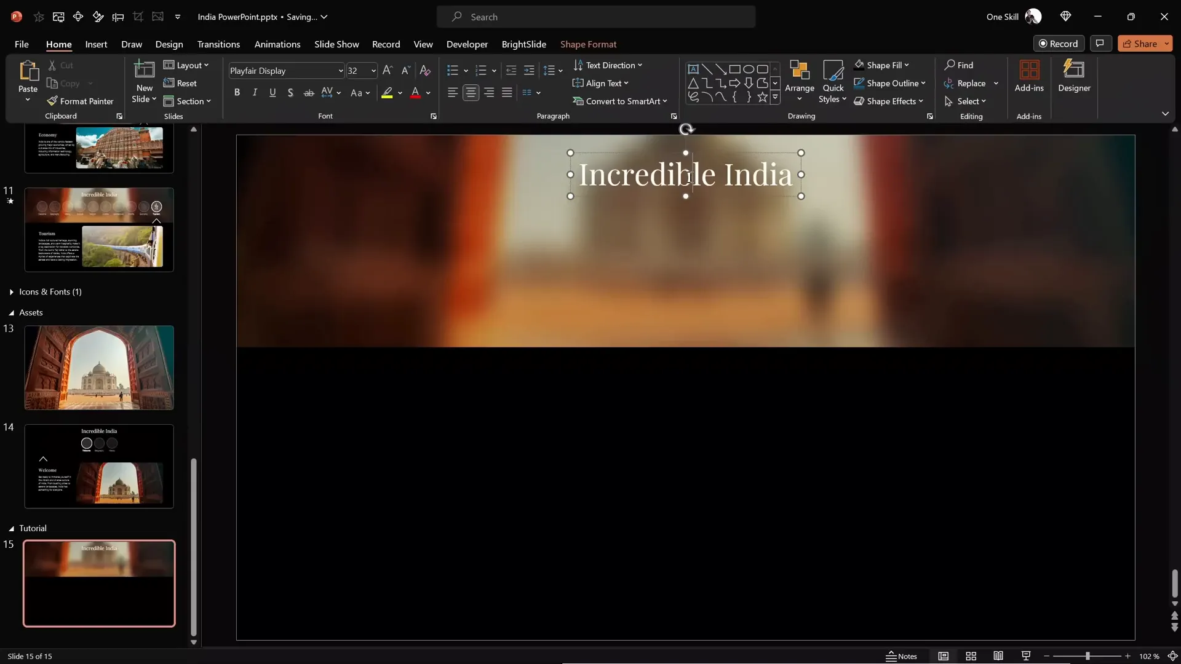Click the Clear All Formatting icon
The image size is (1181, 664).
(x=425, y=71)
